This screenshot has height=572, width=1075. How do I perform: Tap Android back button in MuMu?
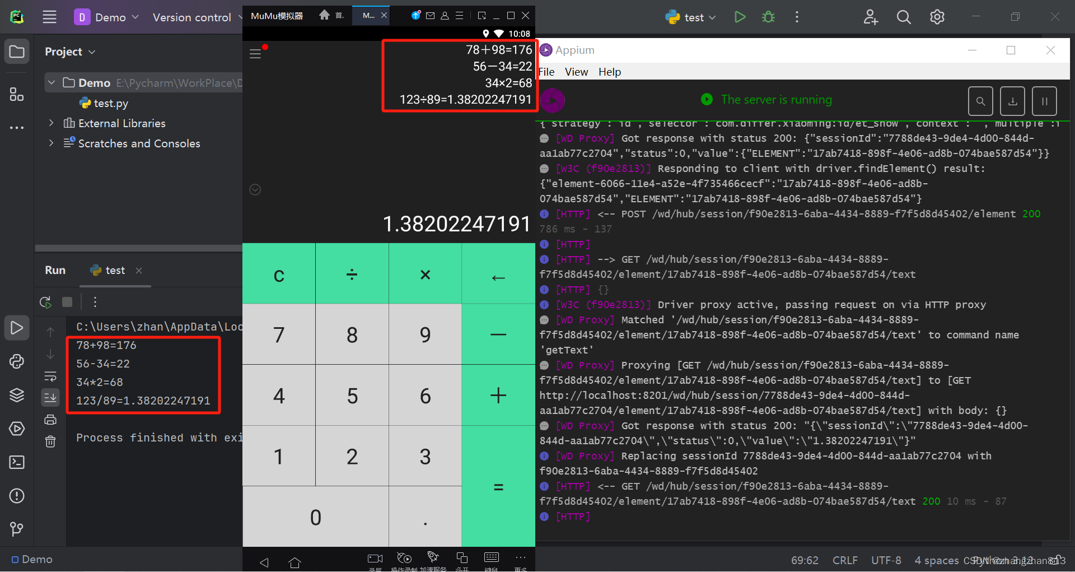click(x=264, y=562)
